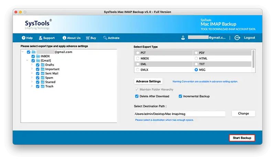Collapse the [Gmail] folder node
Image resolution: width=275 pixels, height=161 pixels.
pos(27,60)
